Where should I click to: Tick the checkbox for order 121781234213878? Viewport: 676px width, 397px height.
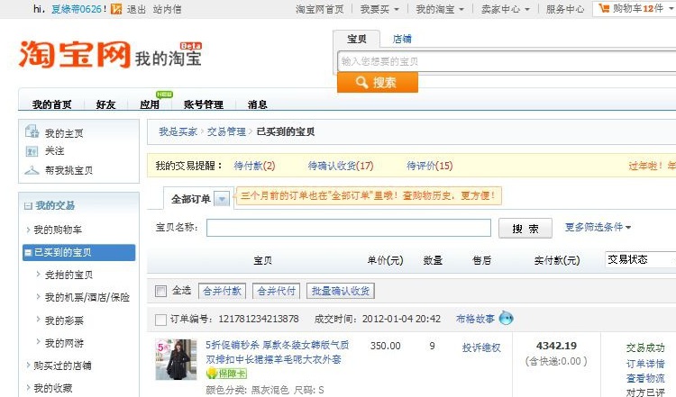coord(160,320)
